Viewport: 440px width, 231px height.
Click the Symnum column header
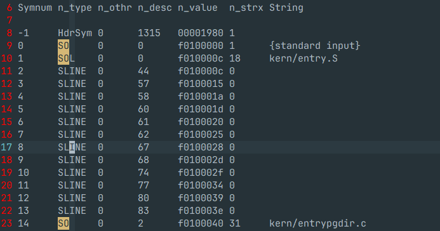(x=35, y=8)
